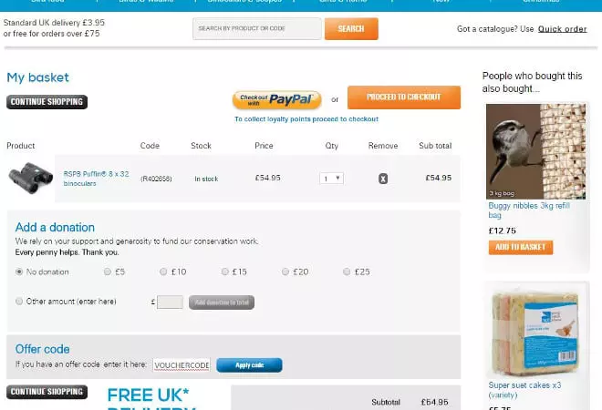Add Buggy nibbles to basket
Viewport: 602px width, 410px height.
521,248
